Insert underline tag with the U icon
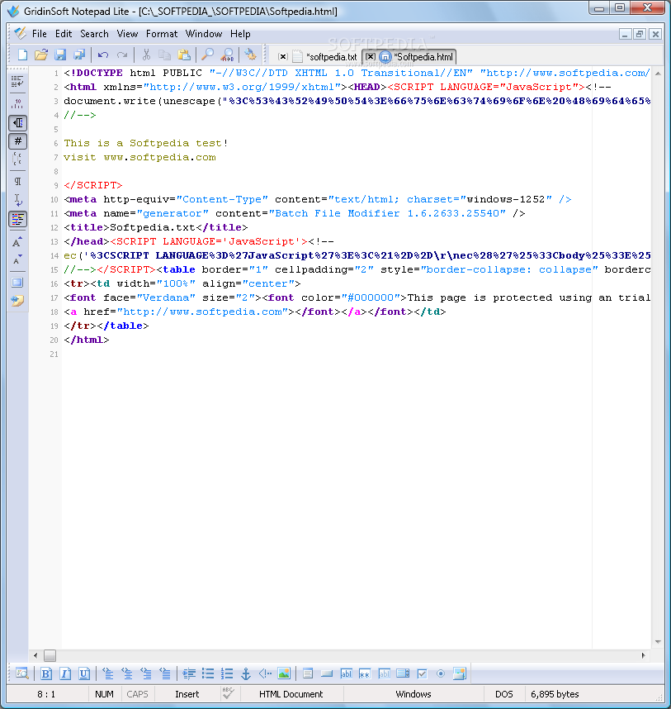 [x=84, y=673]
